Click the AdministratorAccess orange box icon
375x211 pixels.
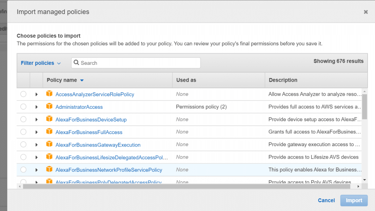pos(49,106)
